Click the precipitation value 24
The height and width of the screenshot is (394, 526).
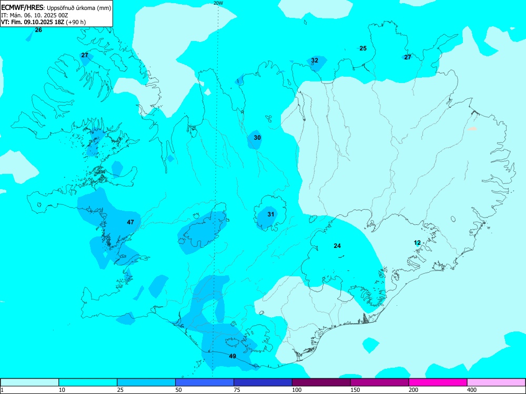337,246
